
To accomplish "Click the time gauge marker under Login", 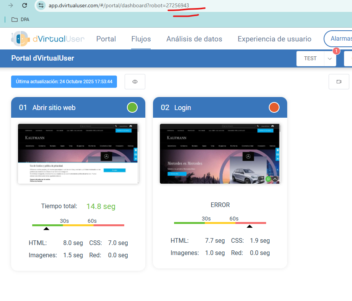I will coord(250,226).
